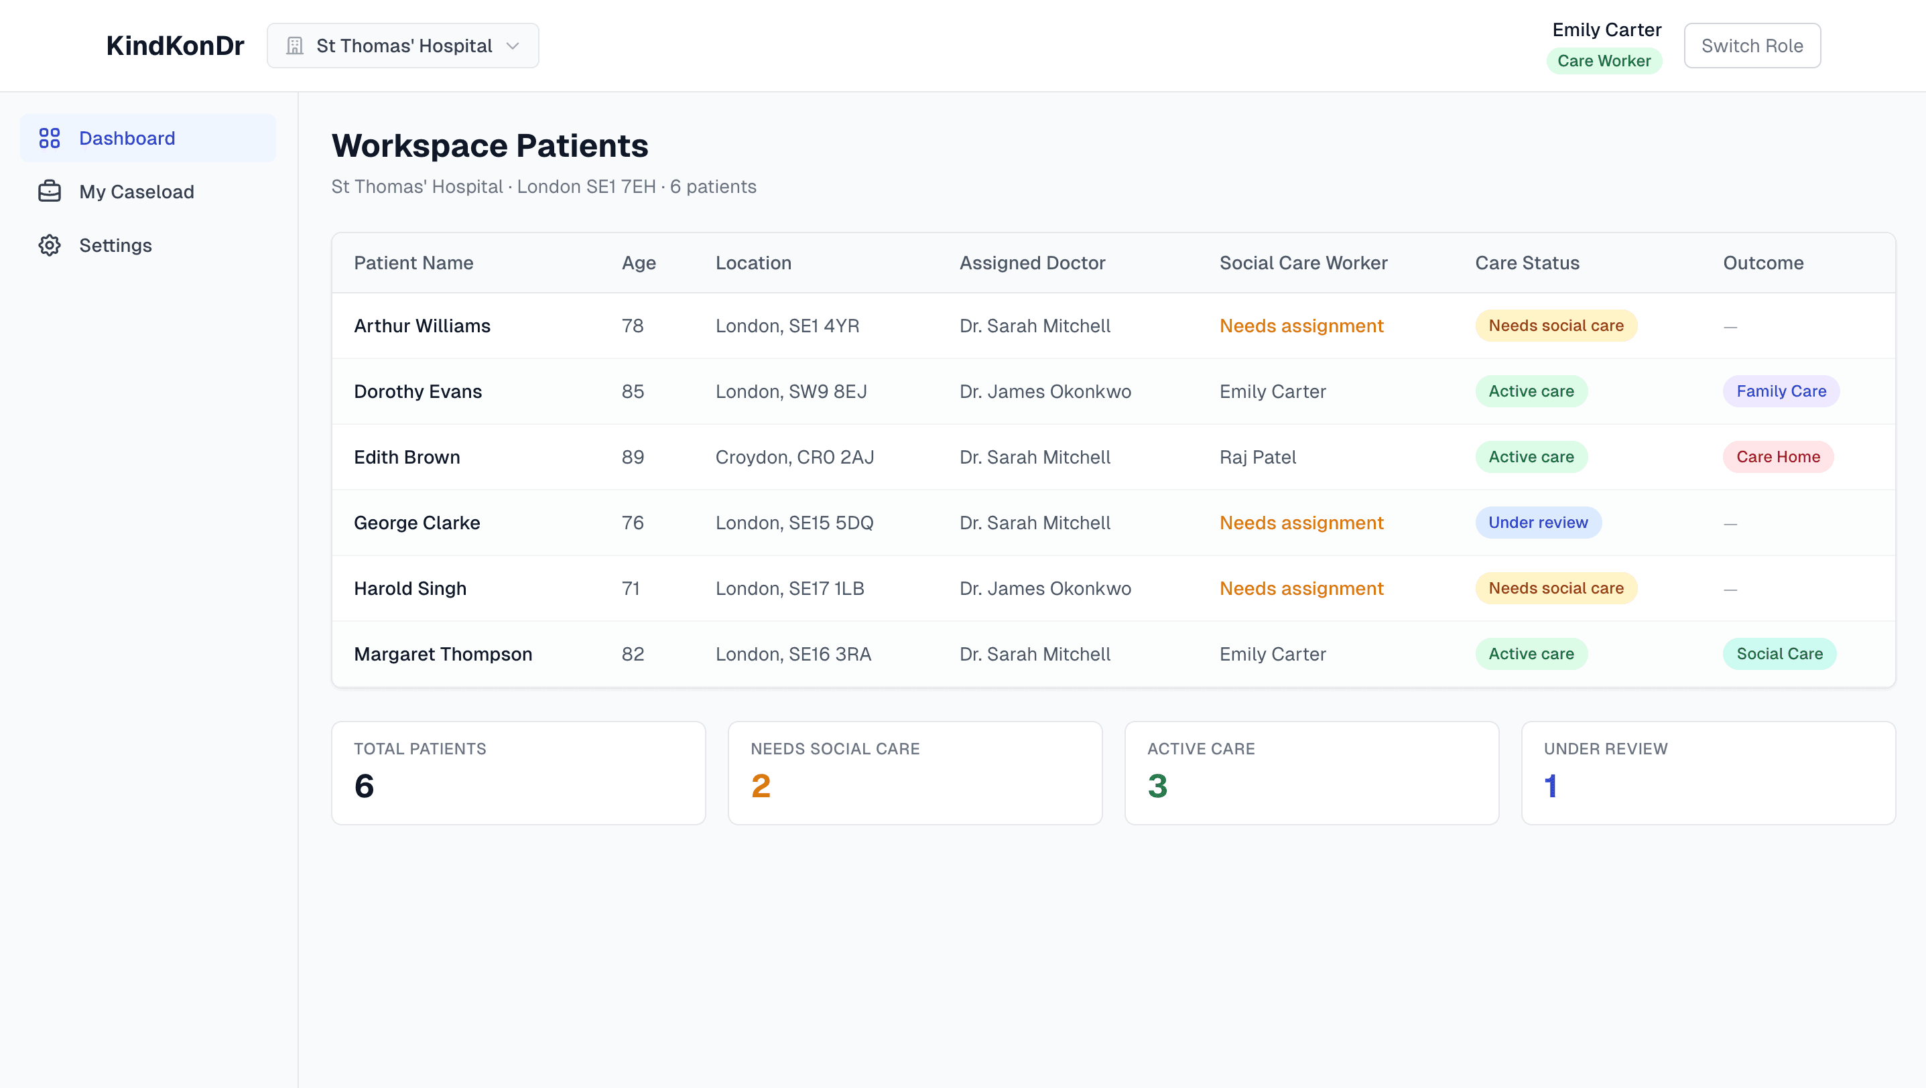The height and width of the screenshot is (1088, 1926).
Task: Go to Settings in sidebar
Action: coord(115,245)
